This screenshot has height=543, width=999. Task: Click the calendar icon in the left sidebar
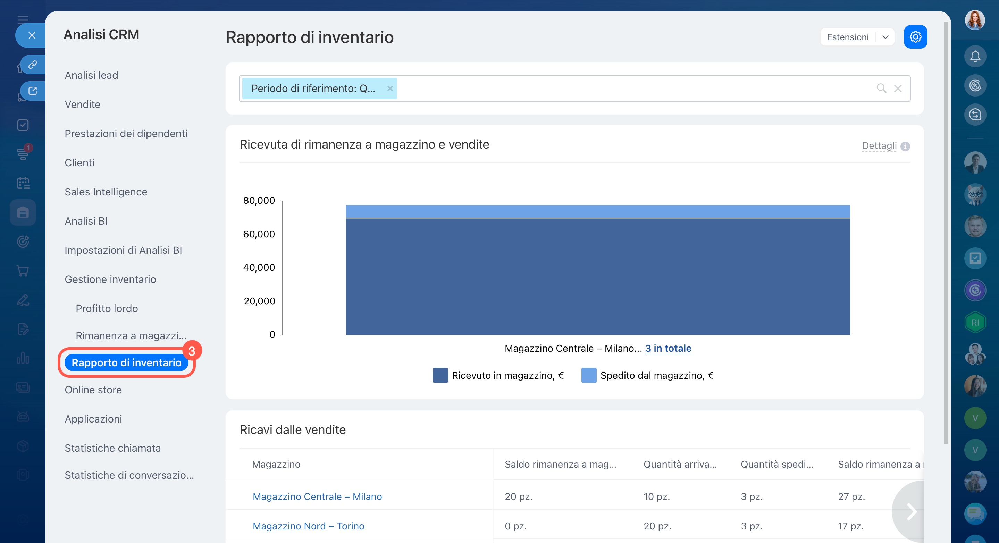pos(23,183)
